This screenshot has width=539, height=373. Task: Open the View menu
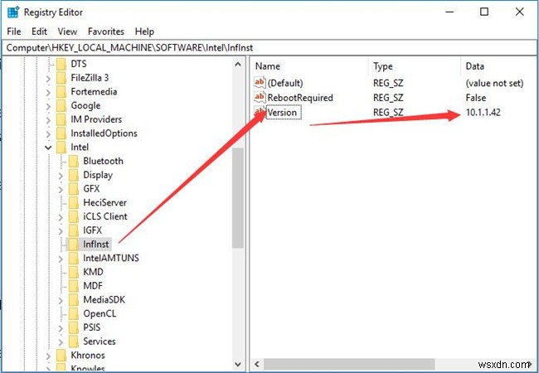point(67,31)
